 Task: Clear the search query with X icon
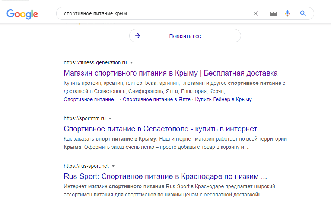[x=256, y=13]
